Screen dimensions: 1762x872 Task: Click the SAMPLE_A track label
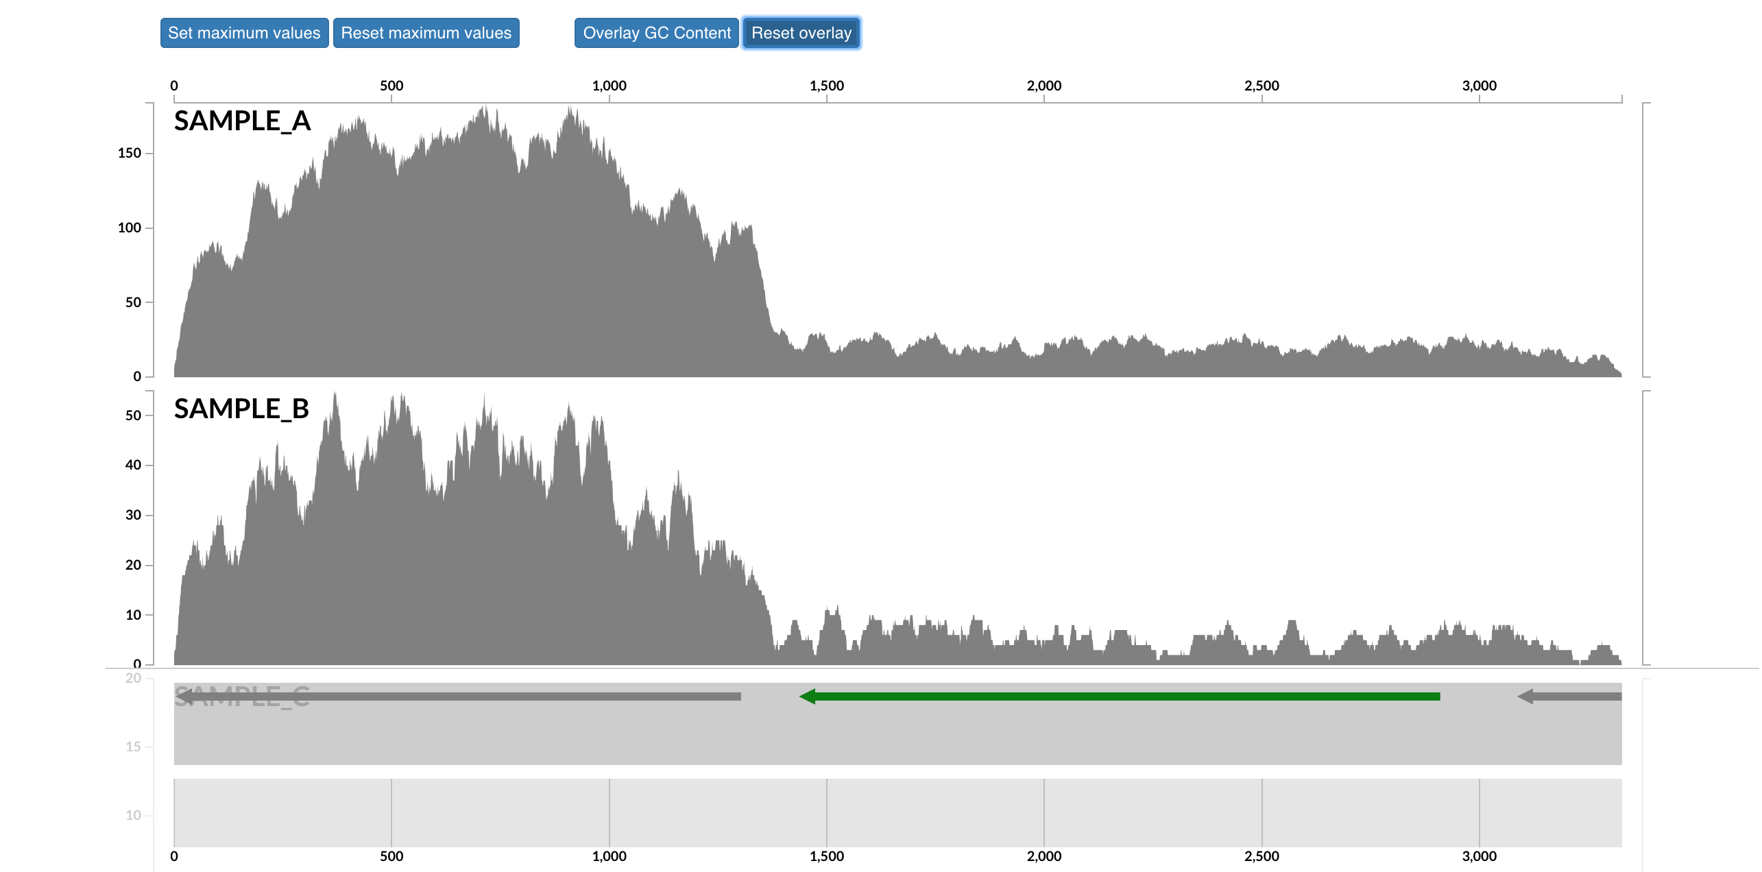(x=242, y=121)
